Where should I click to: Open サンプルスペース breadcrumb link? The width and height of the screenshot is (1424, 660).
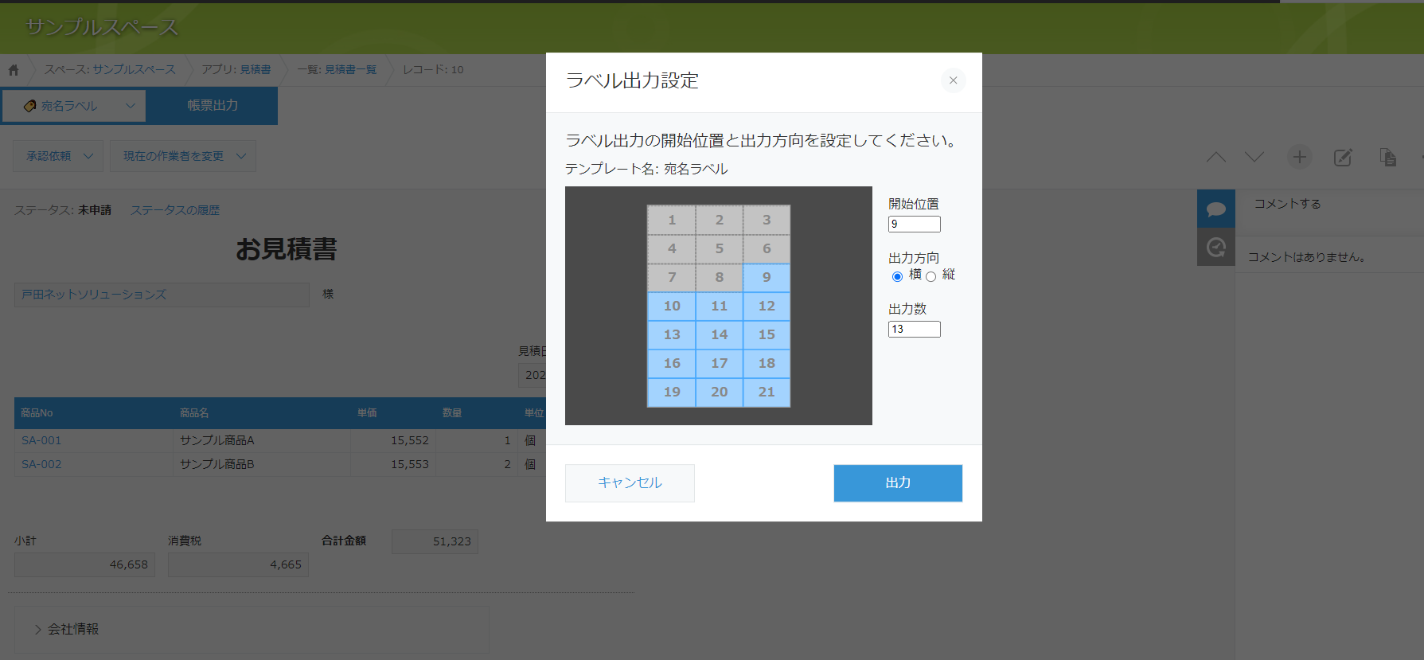(x=134, y=69)
